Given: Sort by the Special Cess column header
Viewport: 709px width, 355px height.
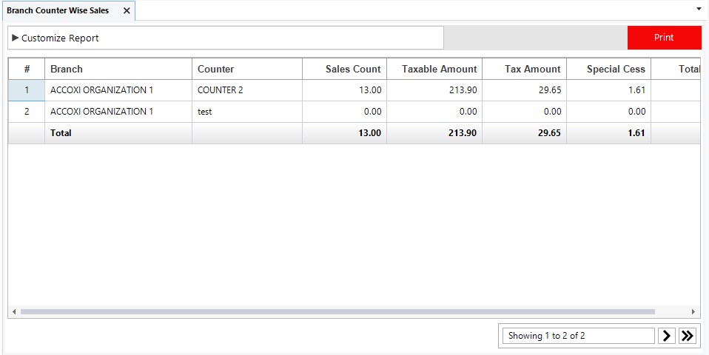Looking at the screenshot, I should click(608, 69).
